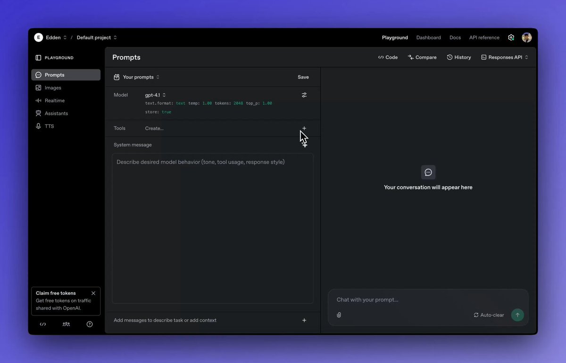Dismiss the Claim free tokens card
This screenshot has height=363, width=566.
tap(93, 293)
